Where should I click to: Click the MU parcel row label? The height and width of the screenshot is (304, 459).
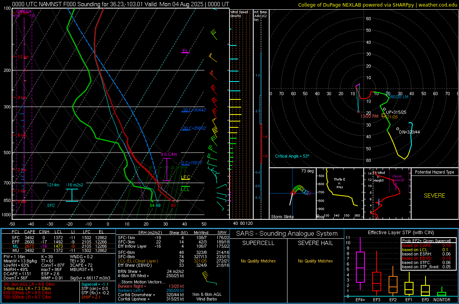tap(16, 250)
